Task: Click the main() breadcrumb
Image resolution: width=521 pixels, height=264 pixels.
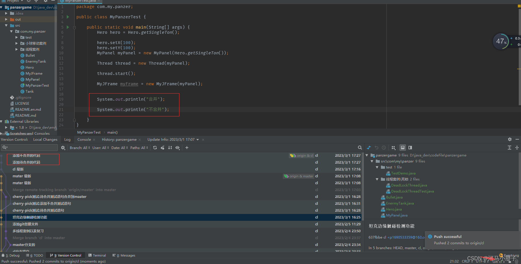Action: 113,132
